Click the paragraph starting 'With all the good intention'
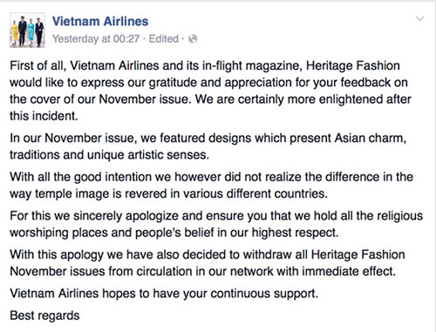This screenshot has width=436, height=332. click(x=211, y=185)
